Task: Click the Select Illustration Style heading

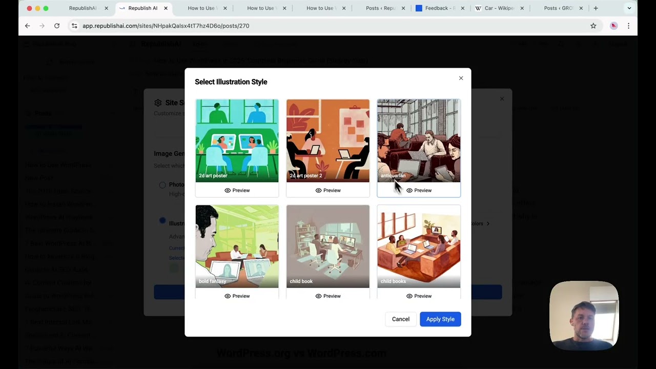Action: [231, 82]
